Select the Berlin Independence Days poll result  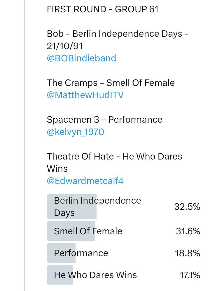click(97, 207)
